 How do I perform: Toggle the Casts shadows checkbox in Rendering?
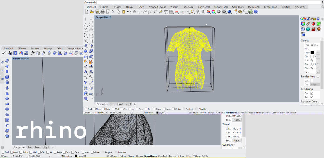[x=312, y=93]
